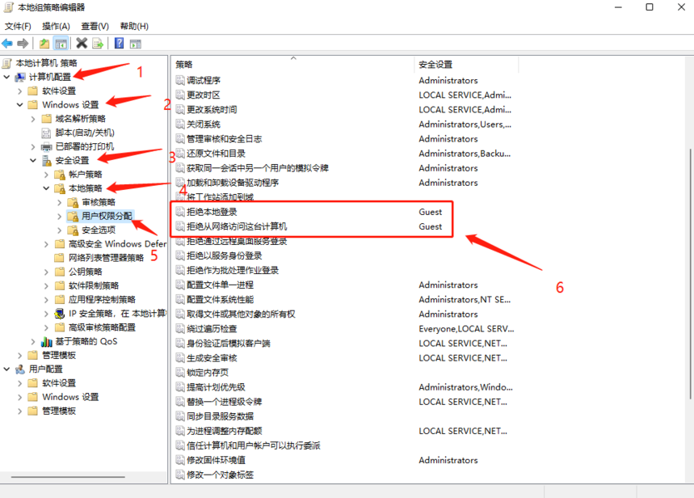Expand the 域名解析策略 node
Screen dimensions: 694x498
(33, 119)
